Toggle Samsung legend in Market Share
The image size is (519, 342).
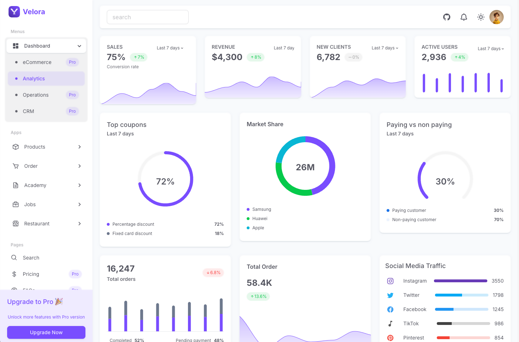point(261,209)
